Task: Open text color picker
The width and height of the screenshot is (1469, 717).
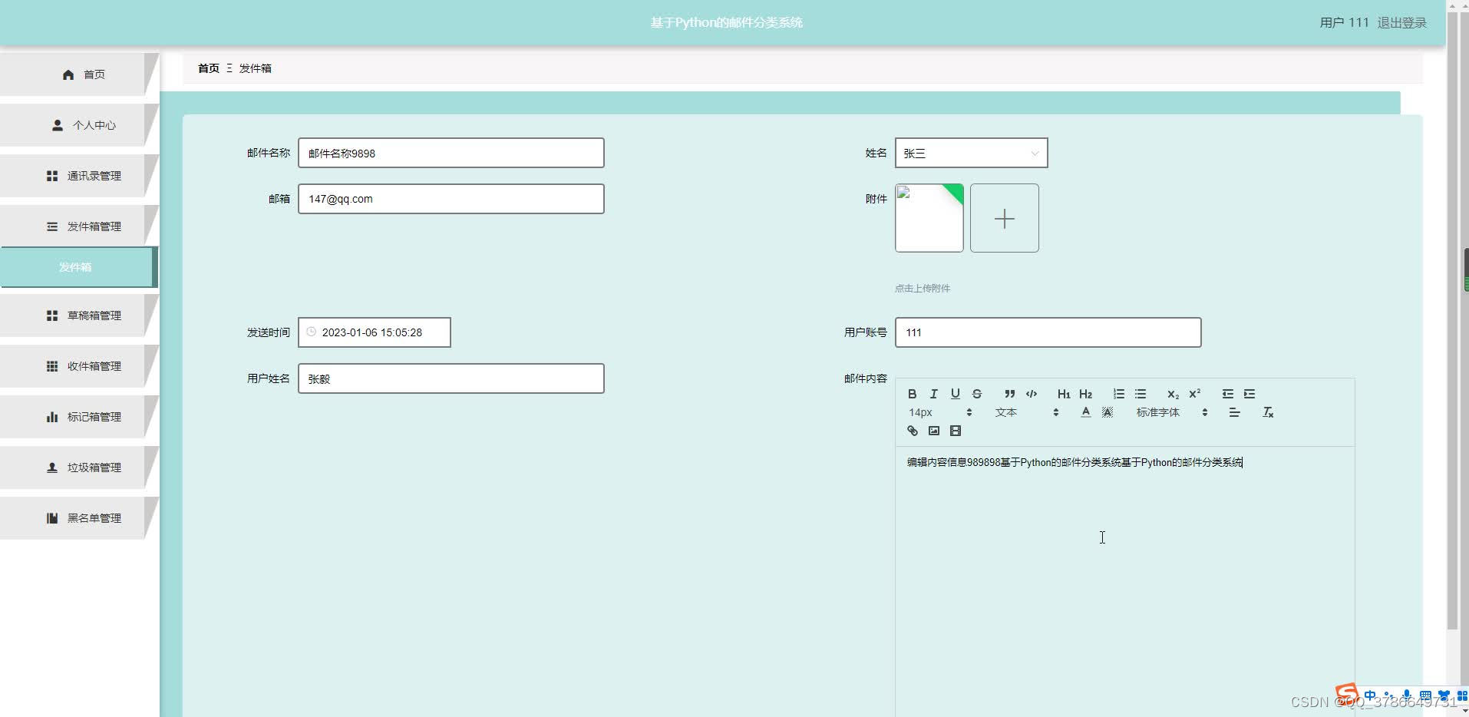Action: [x=1086, y=412]
